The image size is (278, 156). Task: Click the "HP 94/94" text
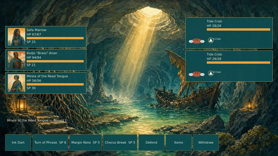[34, 58]
